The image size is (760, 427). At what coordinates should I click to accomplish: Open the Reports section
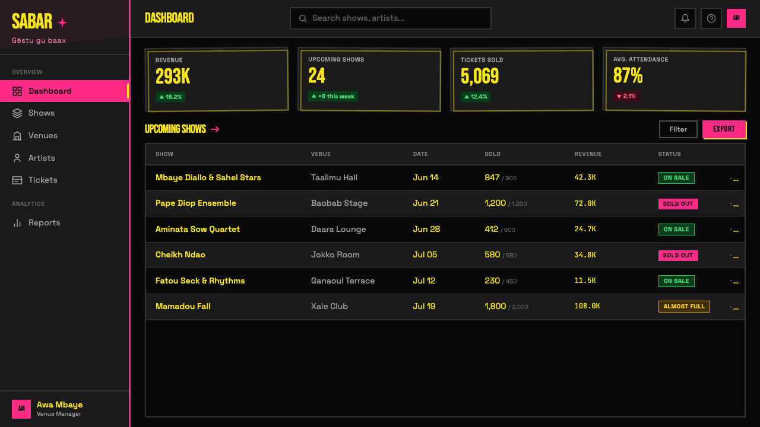pyautogui.click(x=64, y=223)
